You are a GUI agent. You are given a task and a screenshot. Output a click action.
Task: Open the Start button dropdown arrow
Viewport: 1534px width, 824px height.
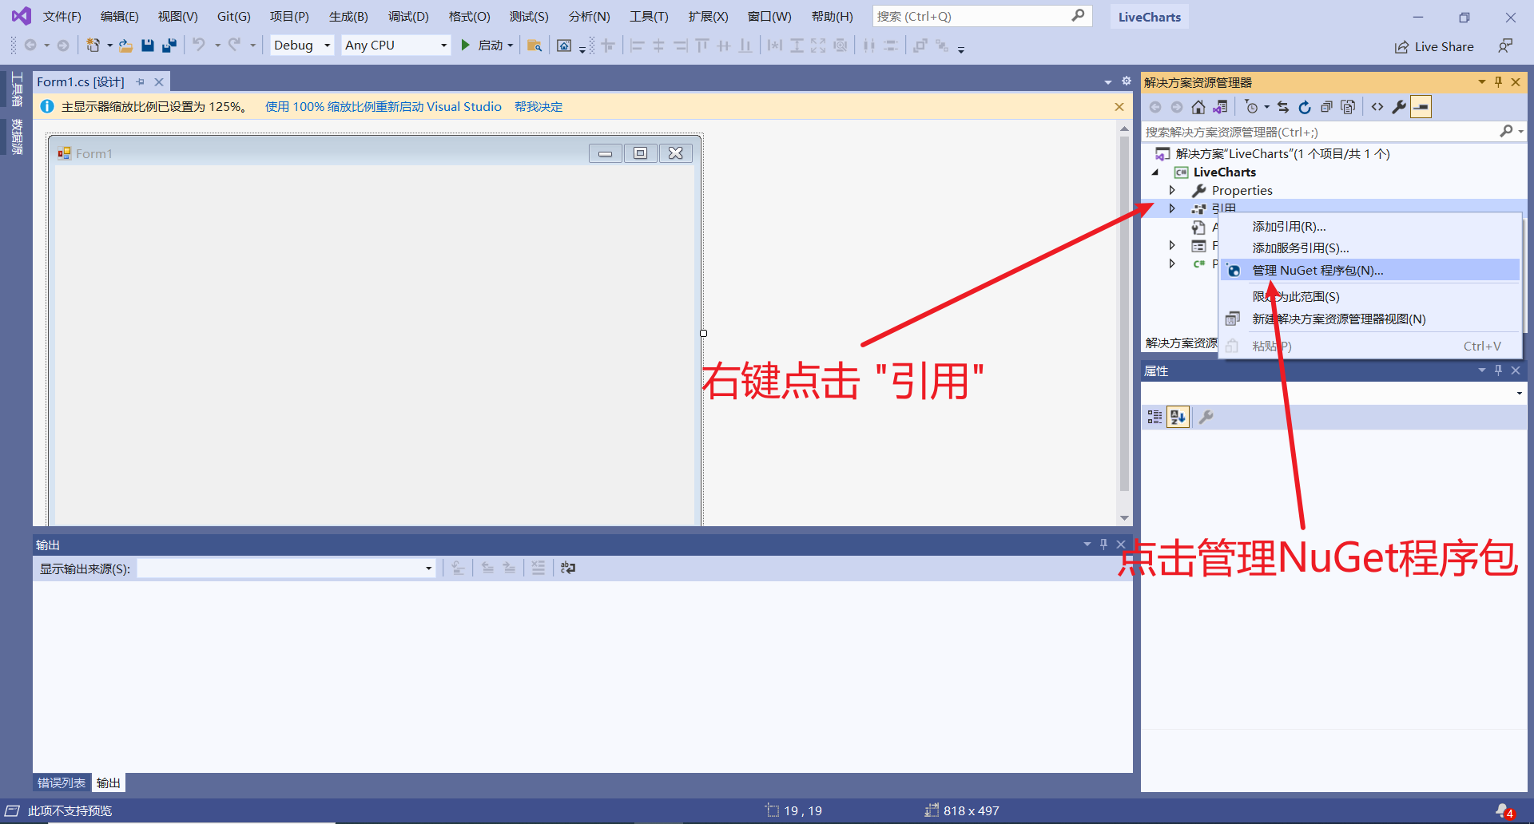click(511, 46)
